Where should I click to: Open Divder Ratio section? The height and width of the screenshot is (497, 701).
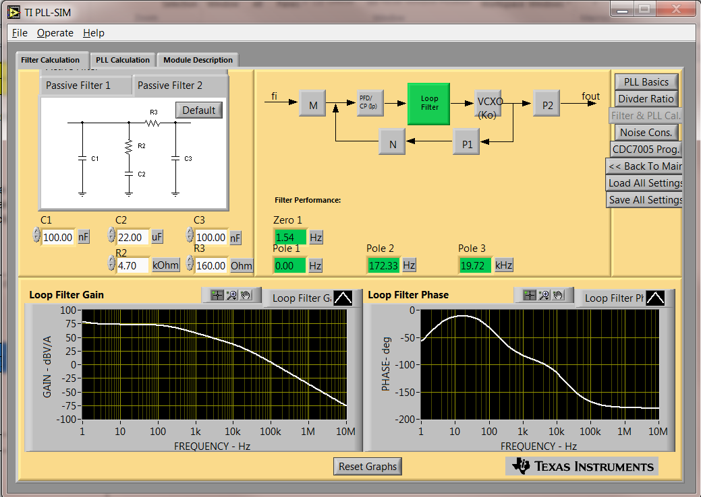click(x=646, y=99)
